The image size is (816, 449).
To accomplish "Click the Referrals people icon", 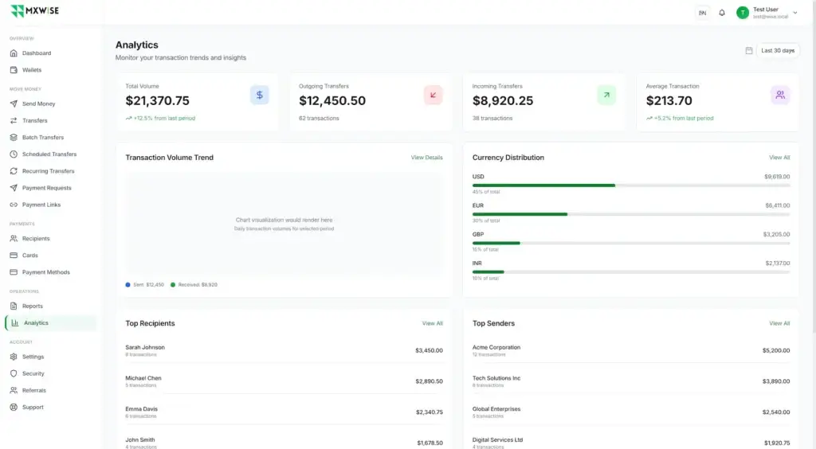I will coord(14,390).
